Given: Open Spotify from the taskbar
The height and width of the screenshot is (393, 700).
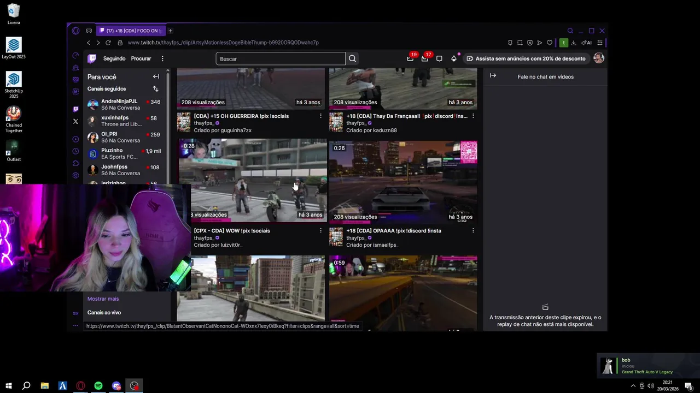Looking at the screenshot, I should coord(98,386).
